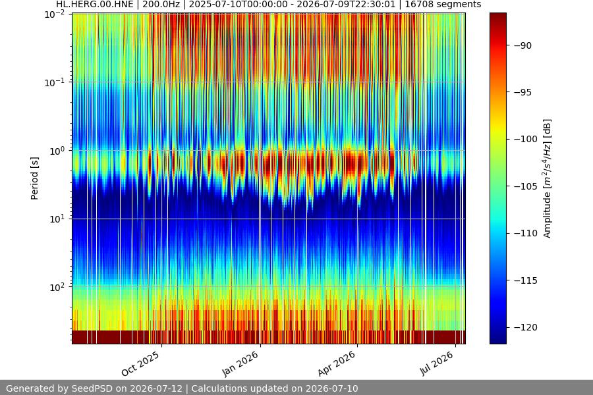Viewport: 593px width, 395px height.
Task: Click the -105 colorbar tick label
Action: click(x=526, y=186)
